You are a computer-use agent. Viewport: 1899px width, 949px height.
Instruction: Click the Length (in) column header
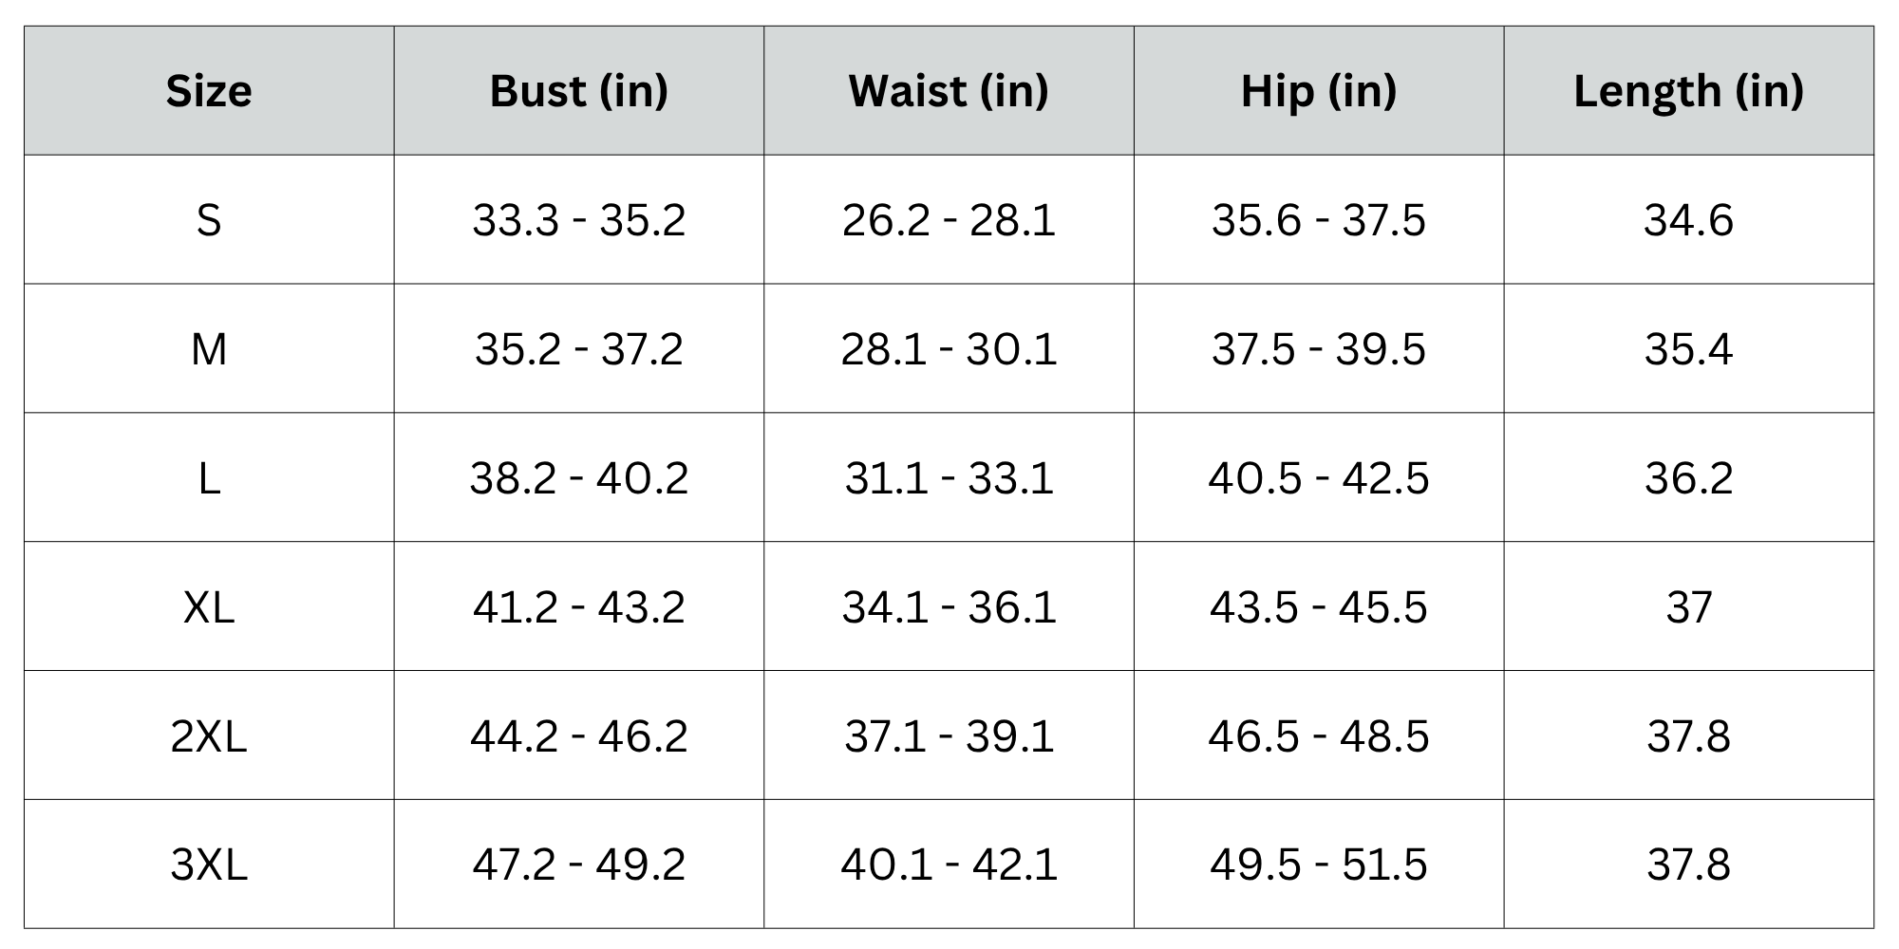(x=1689, y=91)
